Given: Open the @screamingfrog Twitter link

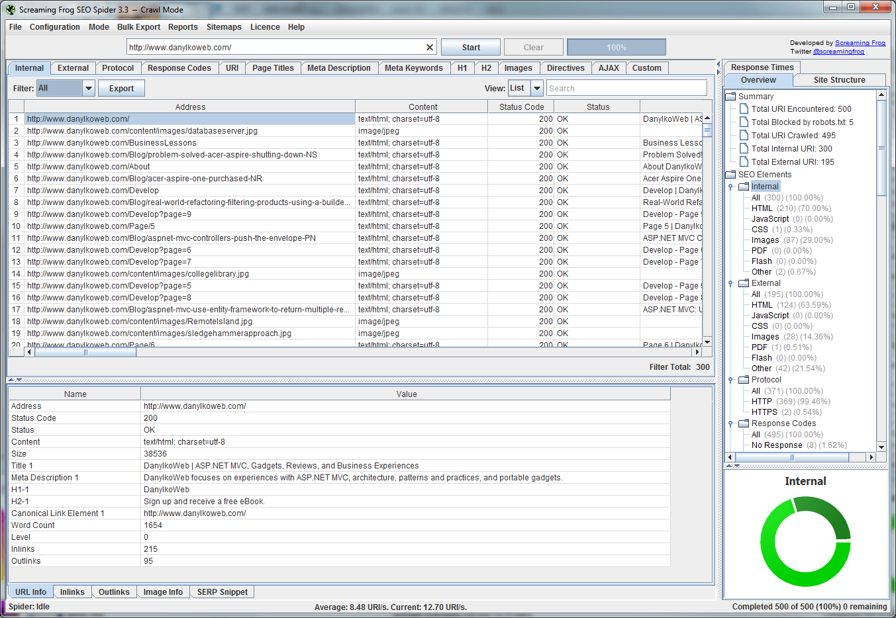Looking at the screenshot, I should pos(838,52).
